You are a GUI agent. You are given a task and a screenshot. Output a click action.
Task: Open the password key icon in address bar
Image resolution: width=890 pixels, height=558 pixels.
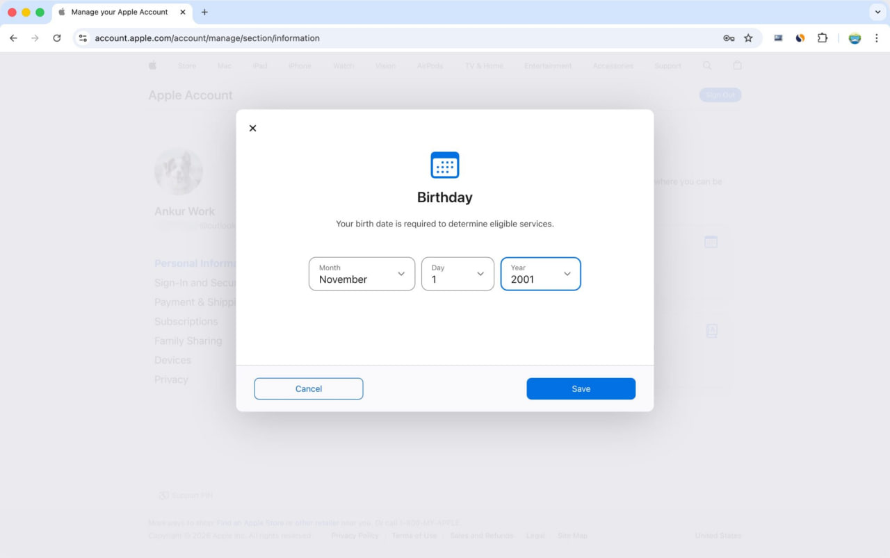[x=729, y=38]
